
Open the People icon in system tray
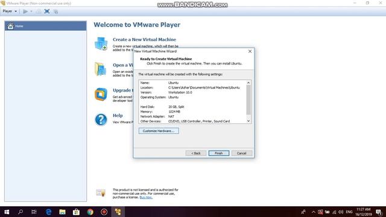(303, 212)
